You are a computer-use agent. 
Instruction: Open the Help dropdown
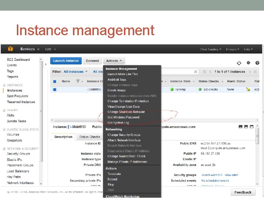[x=248, y=49]
